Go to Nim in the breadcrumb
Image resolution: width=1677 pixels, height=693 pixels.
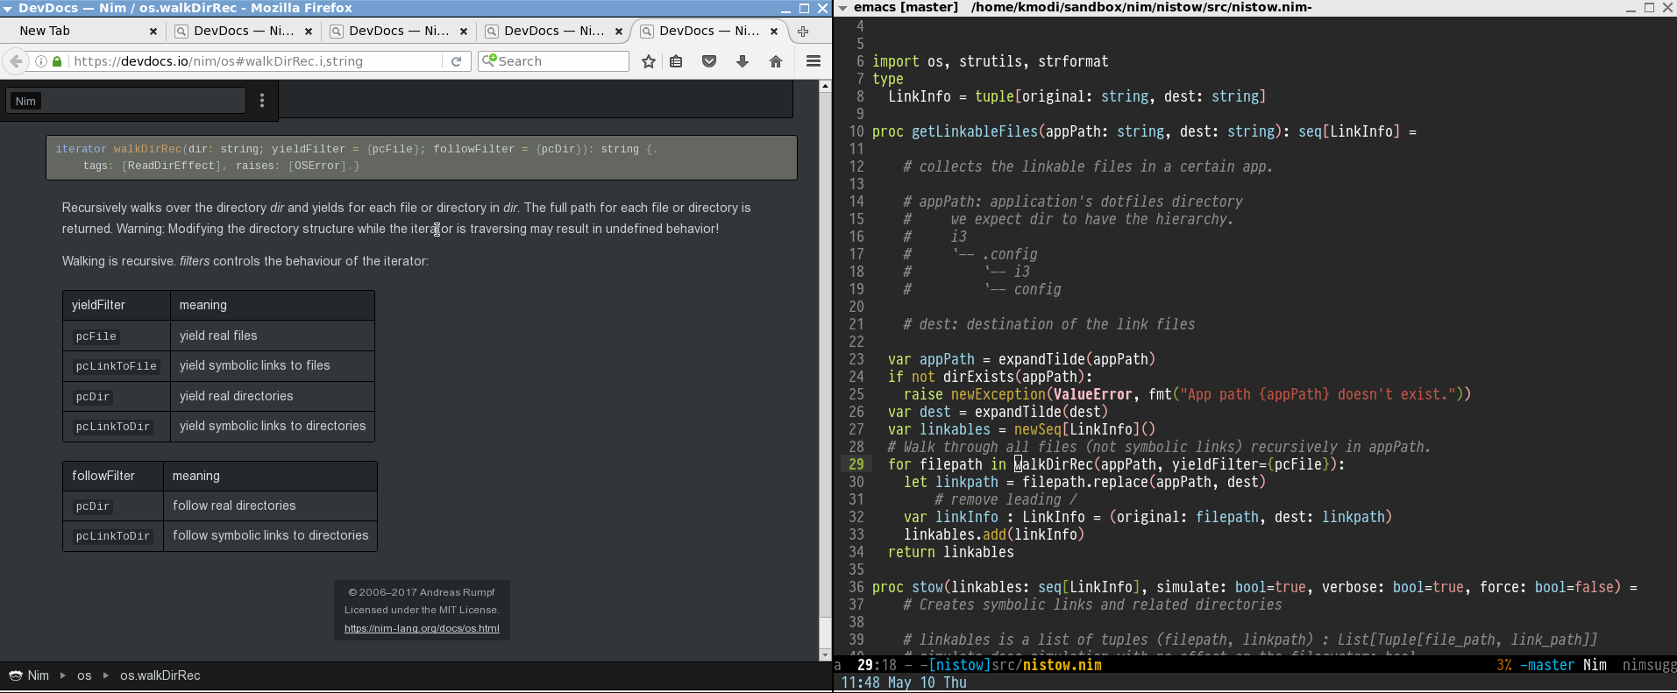(x=39, y=675)
